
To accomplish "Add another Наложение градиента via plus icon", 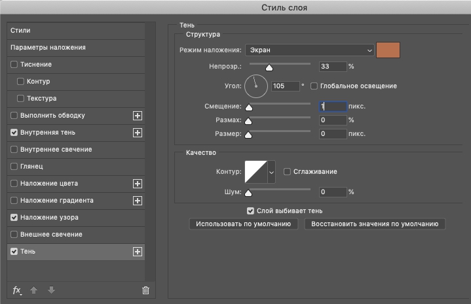I will (138, 201).
